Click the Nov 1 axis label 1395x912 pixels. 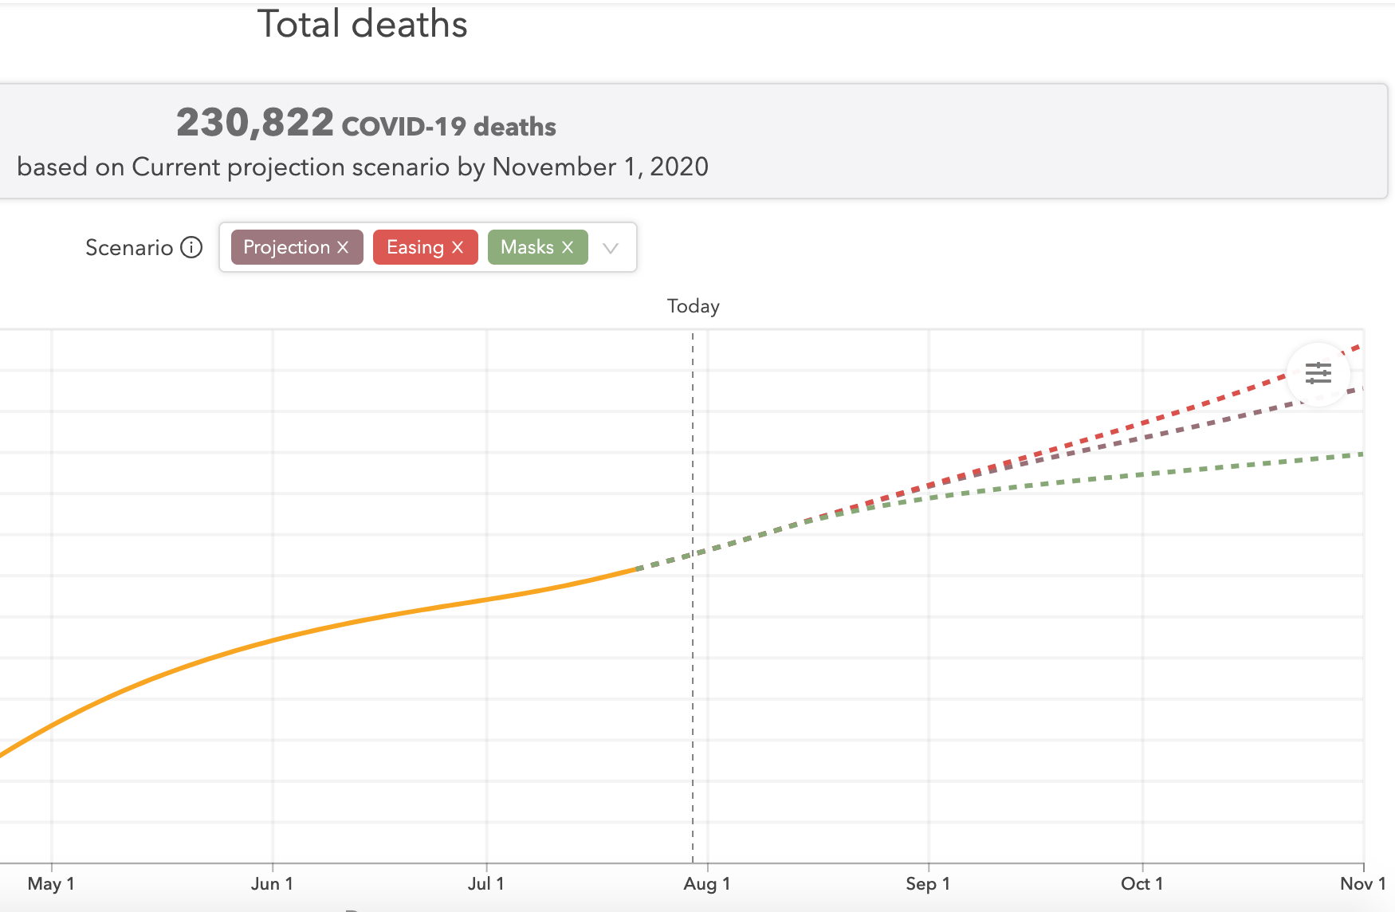coord(1362,883)
